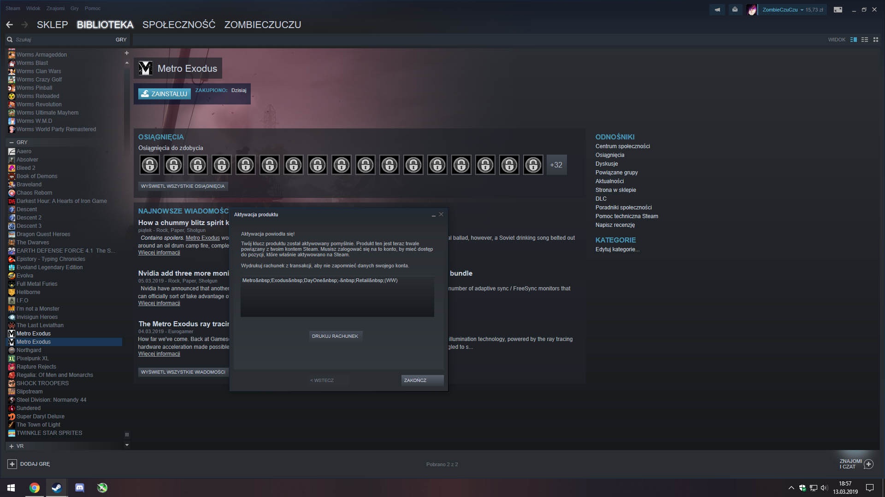Viewport: 885px width, 497px height.
Task: Open the DLC link
Action: [x=601, y=199]
